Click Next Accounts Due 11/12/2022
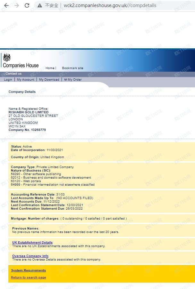Viewport: 195px width, 289px height. [35, 201]
